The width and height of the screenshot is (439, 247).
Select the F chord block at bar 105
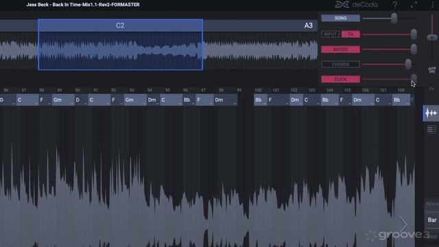345,100
